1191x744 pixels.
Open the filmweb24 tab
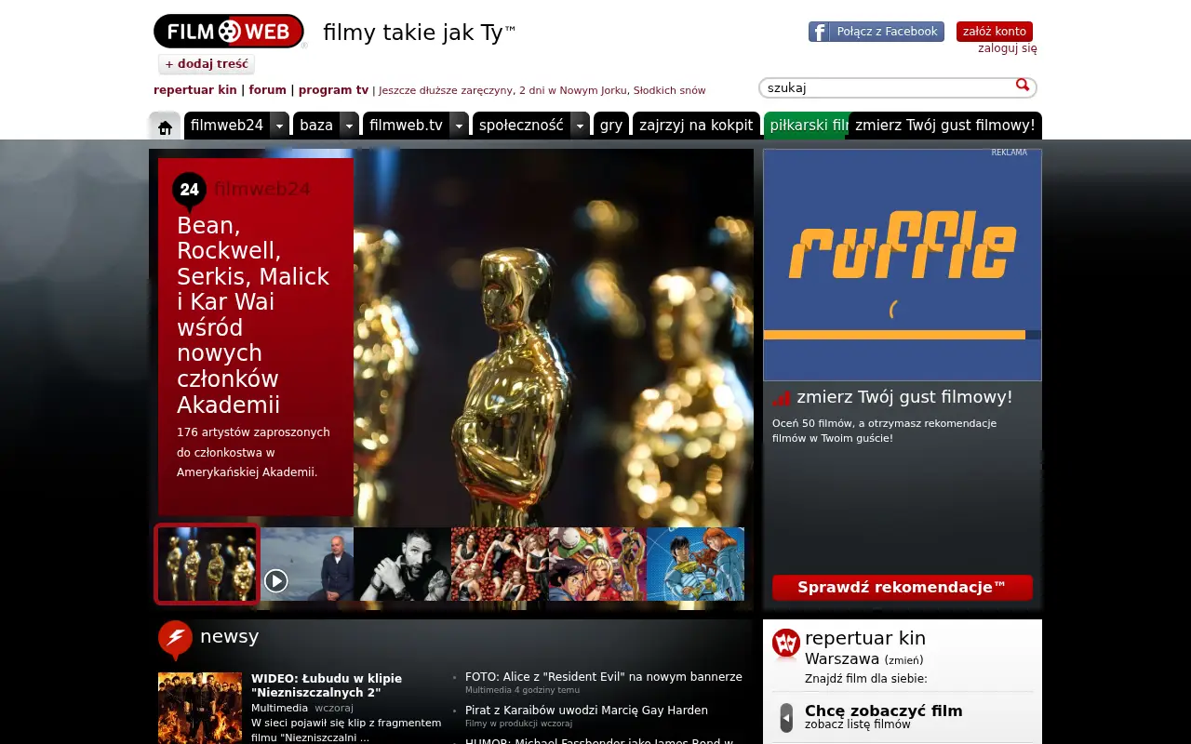(227, 126)
